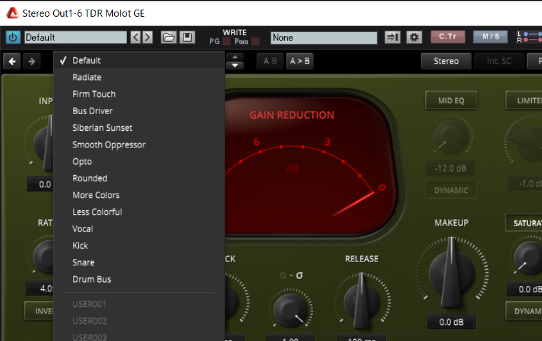The height and width of the screenshot is (341, 542).
Task: Open the None routing dropdown
Action: point(323,38)
